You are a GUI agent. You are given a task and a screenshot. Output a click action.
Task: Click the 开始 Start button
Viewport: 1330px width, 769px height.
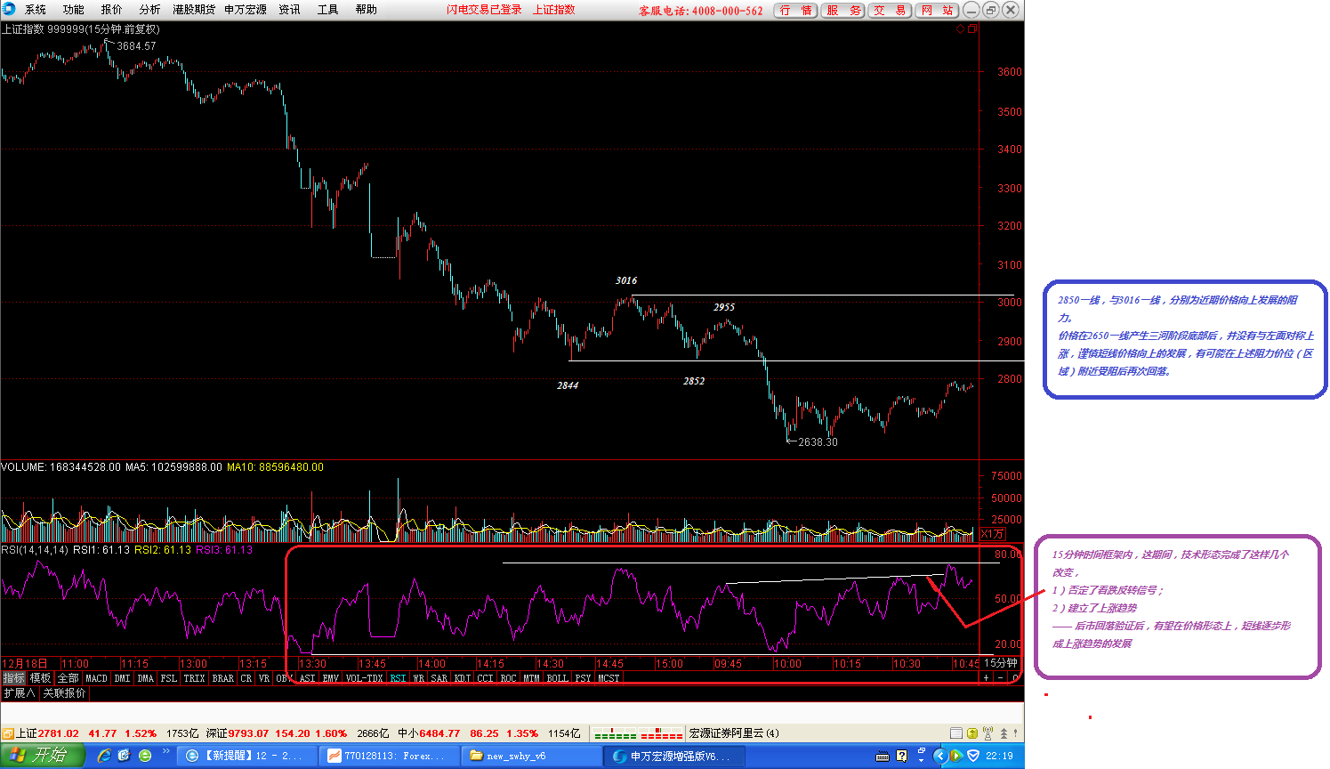coord(42,756)
